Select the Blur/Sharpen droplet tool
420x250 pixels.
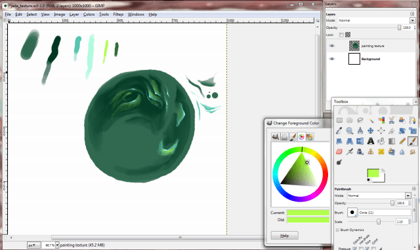point(402,152)
